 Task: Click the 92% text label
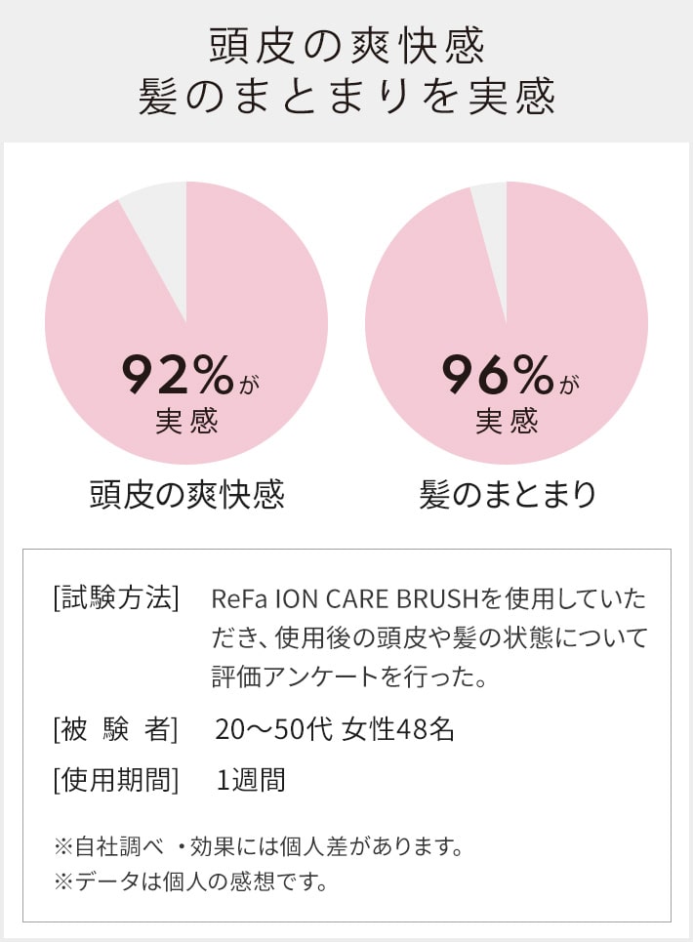point(178,374)
